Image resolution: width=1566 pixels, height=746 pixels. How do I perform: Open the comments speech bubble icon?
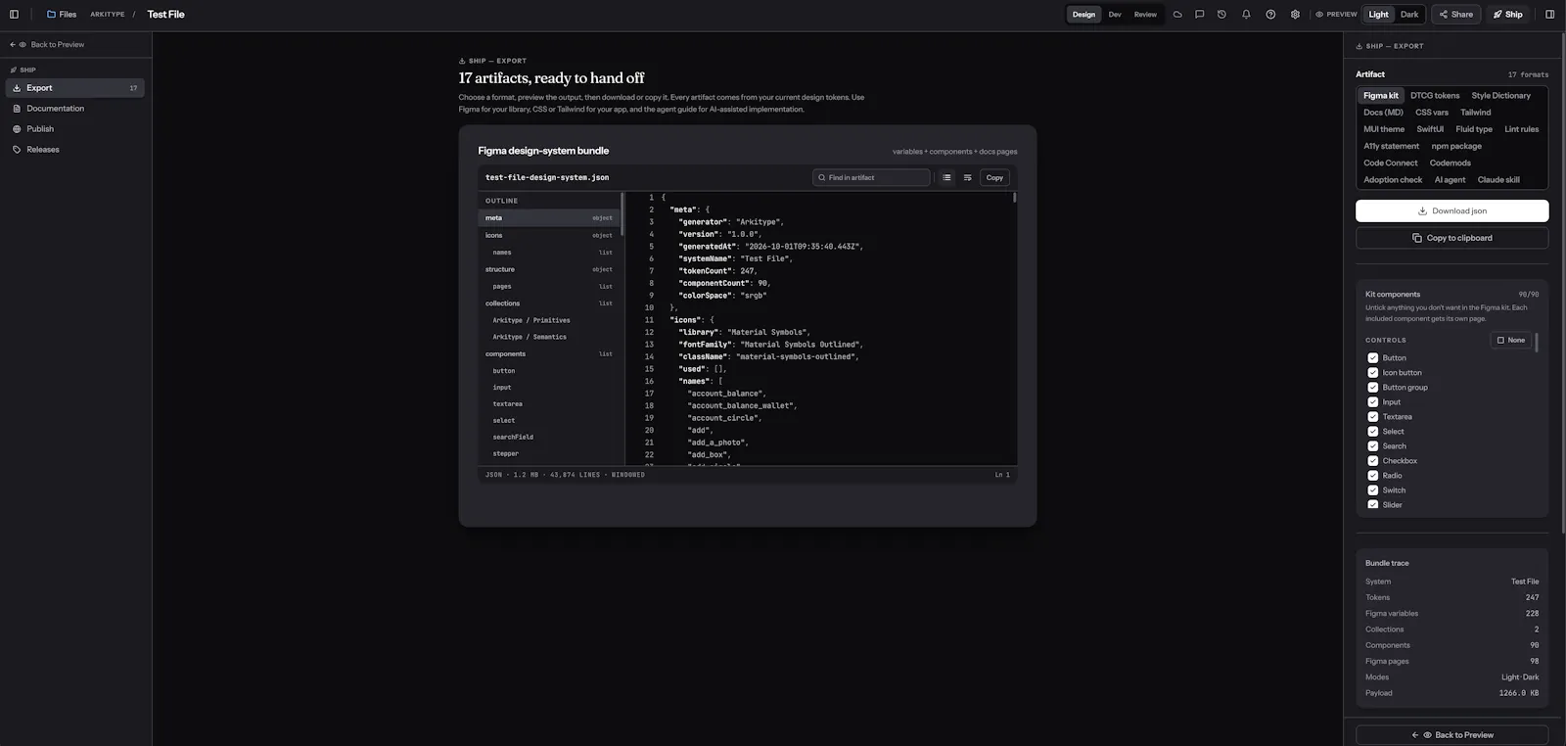coord(1199,15)
